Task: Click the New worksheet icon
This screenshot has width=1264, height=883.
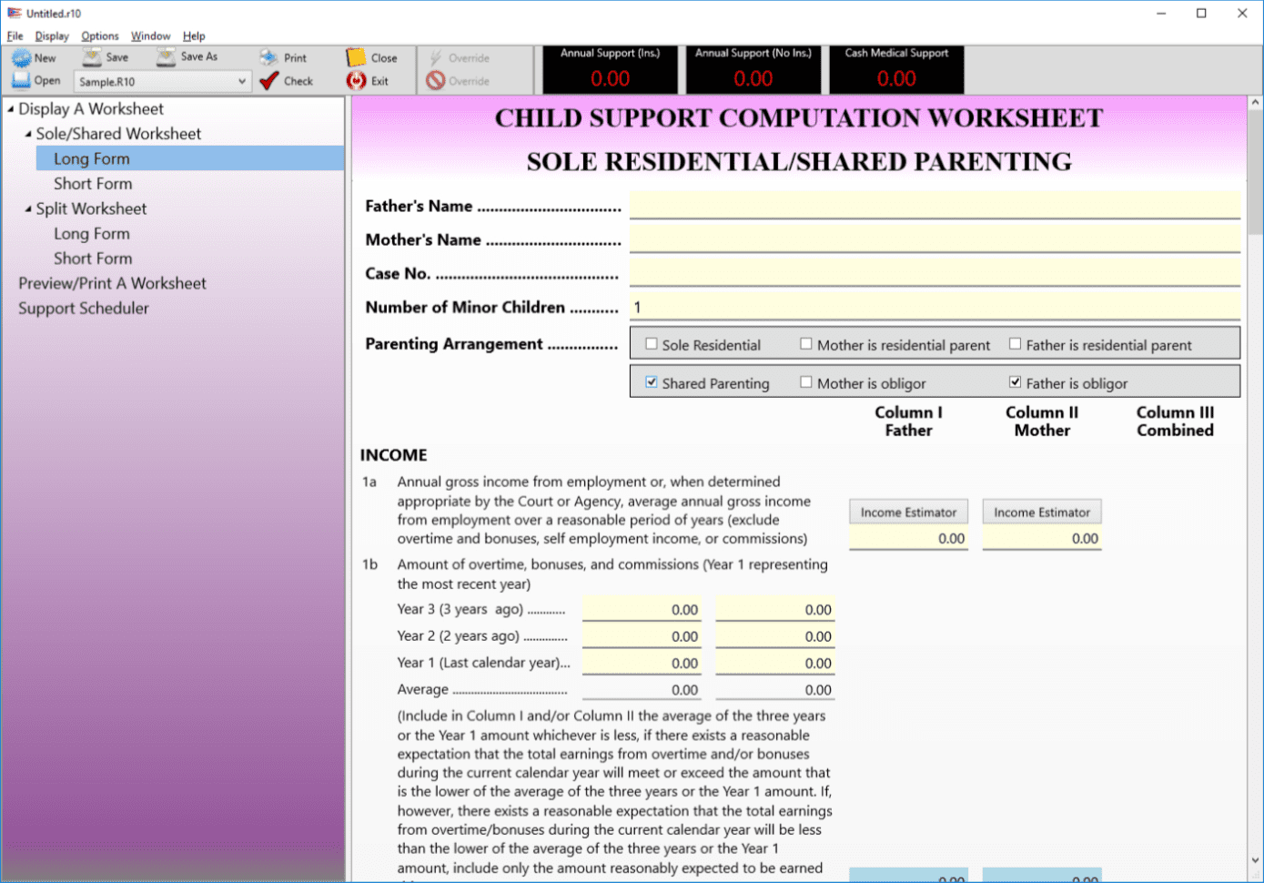Action: (x=21, y=58)
